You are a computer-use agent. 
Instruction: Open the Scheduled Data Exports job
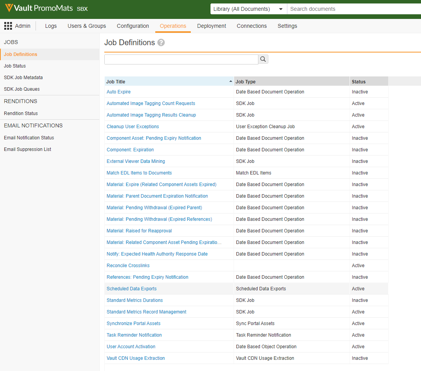click(131, 289)
